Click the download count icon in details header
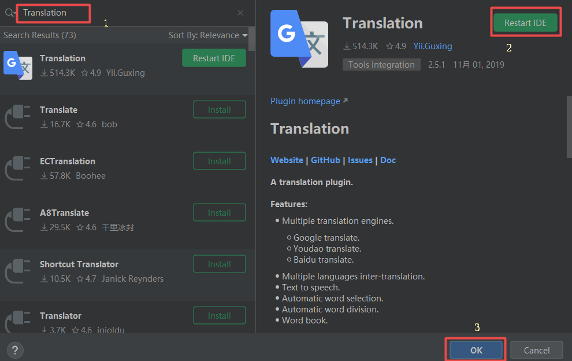 click(x=347, y=46)
